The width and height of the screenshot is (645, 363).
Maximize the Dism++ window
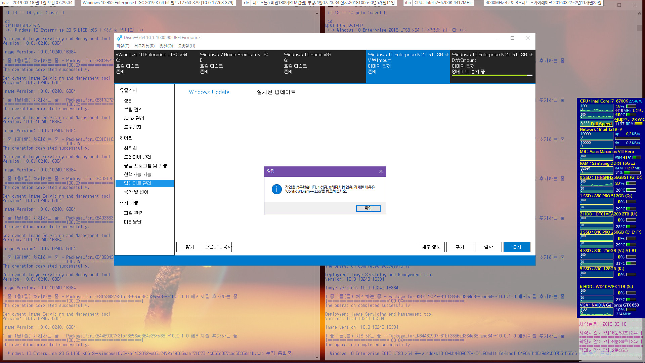pyautogui.click(x=512, y=38)
